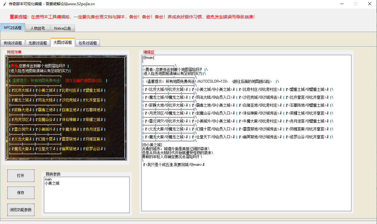Click 雷炎洞穴 link in preview
The width and height of the screenshot is (377, 224).
pyautogui.click(x=21, y=129)
